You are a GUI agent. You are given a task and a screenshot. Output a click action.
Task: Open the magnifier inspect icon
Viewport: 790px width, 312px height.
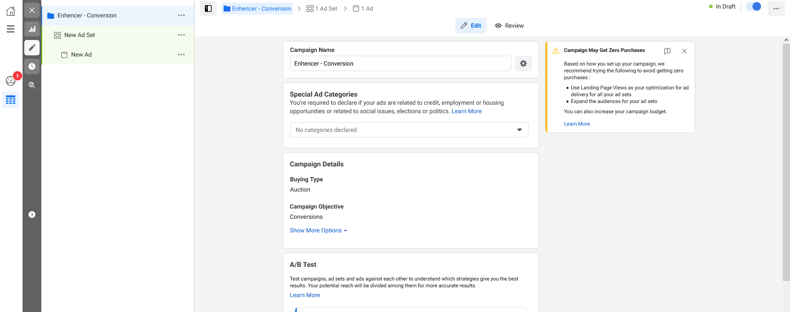click(x=32, y=85)
